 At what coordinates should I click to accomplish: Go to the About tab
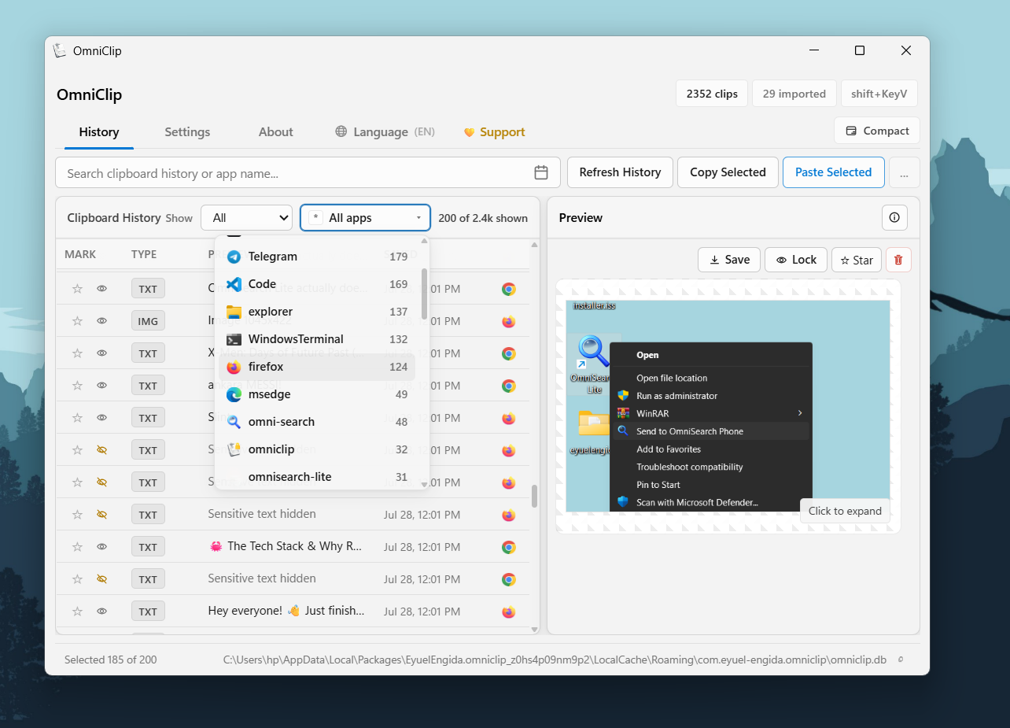pos(276,132)
